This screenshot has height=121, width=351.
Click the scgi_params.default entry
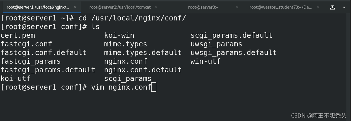click(x=231, y=35)
